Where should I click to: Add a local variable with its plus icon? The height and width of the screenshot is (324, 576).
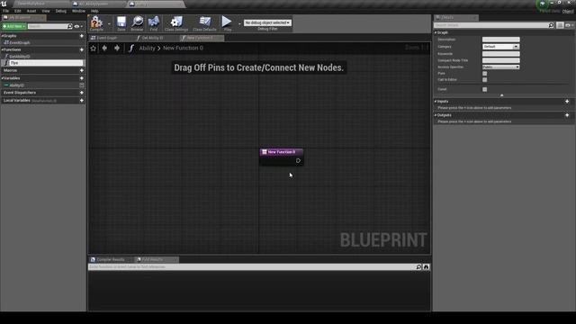point(82,100)
